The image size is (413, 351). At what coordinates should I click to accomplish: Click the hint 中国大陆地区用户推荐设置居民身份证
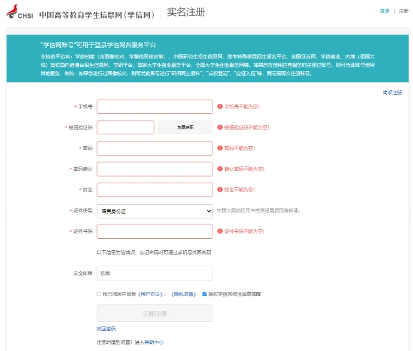259,211
